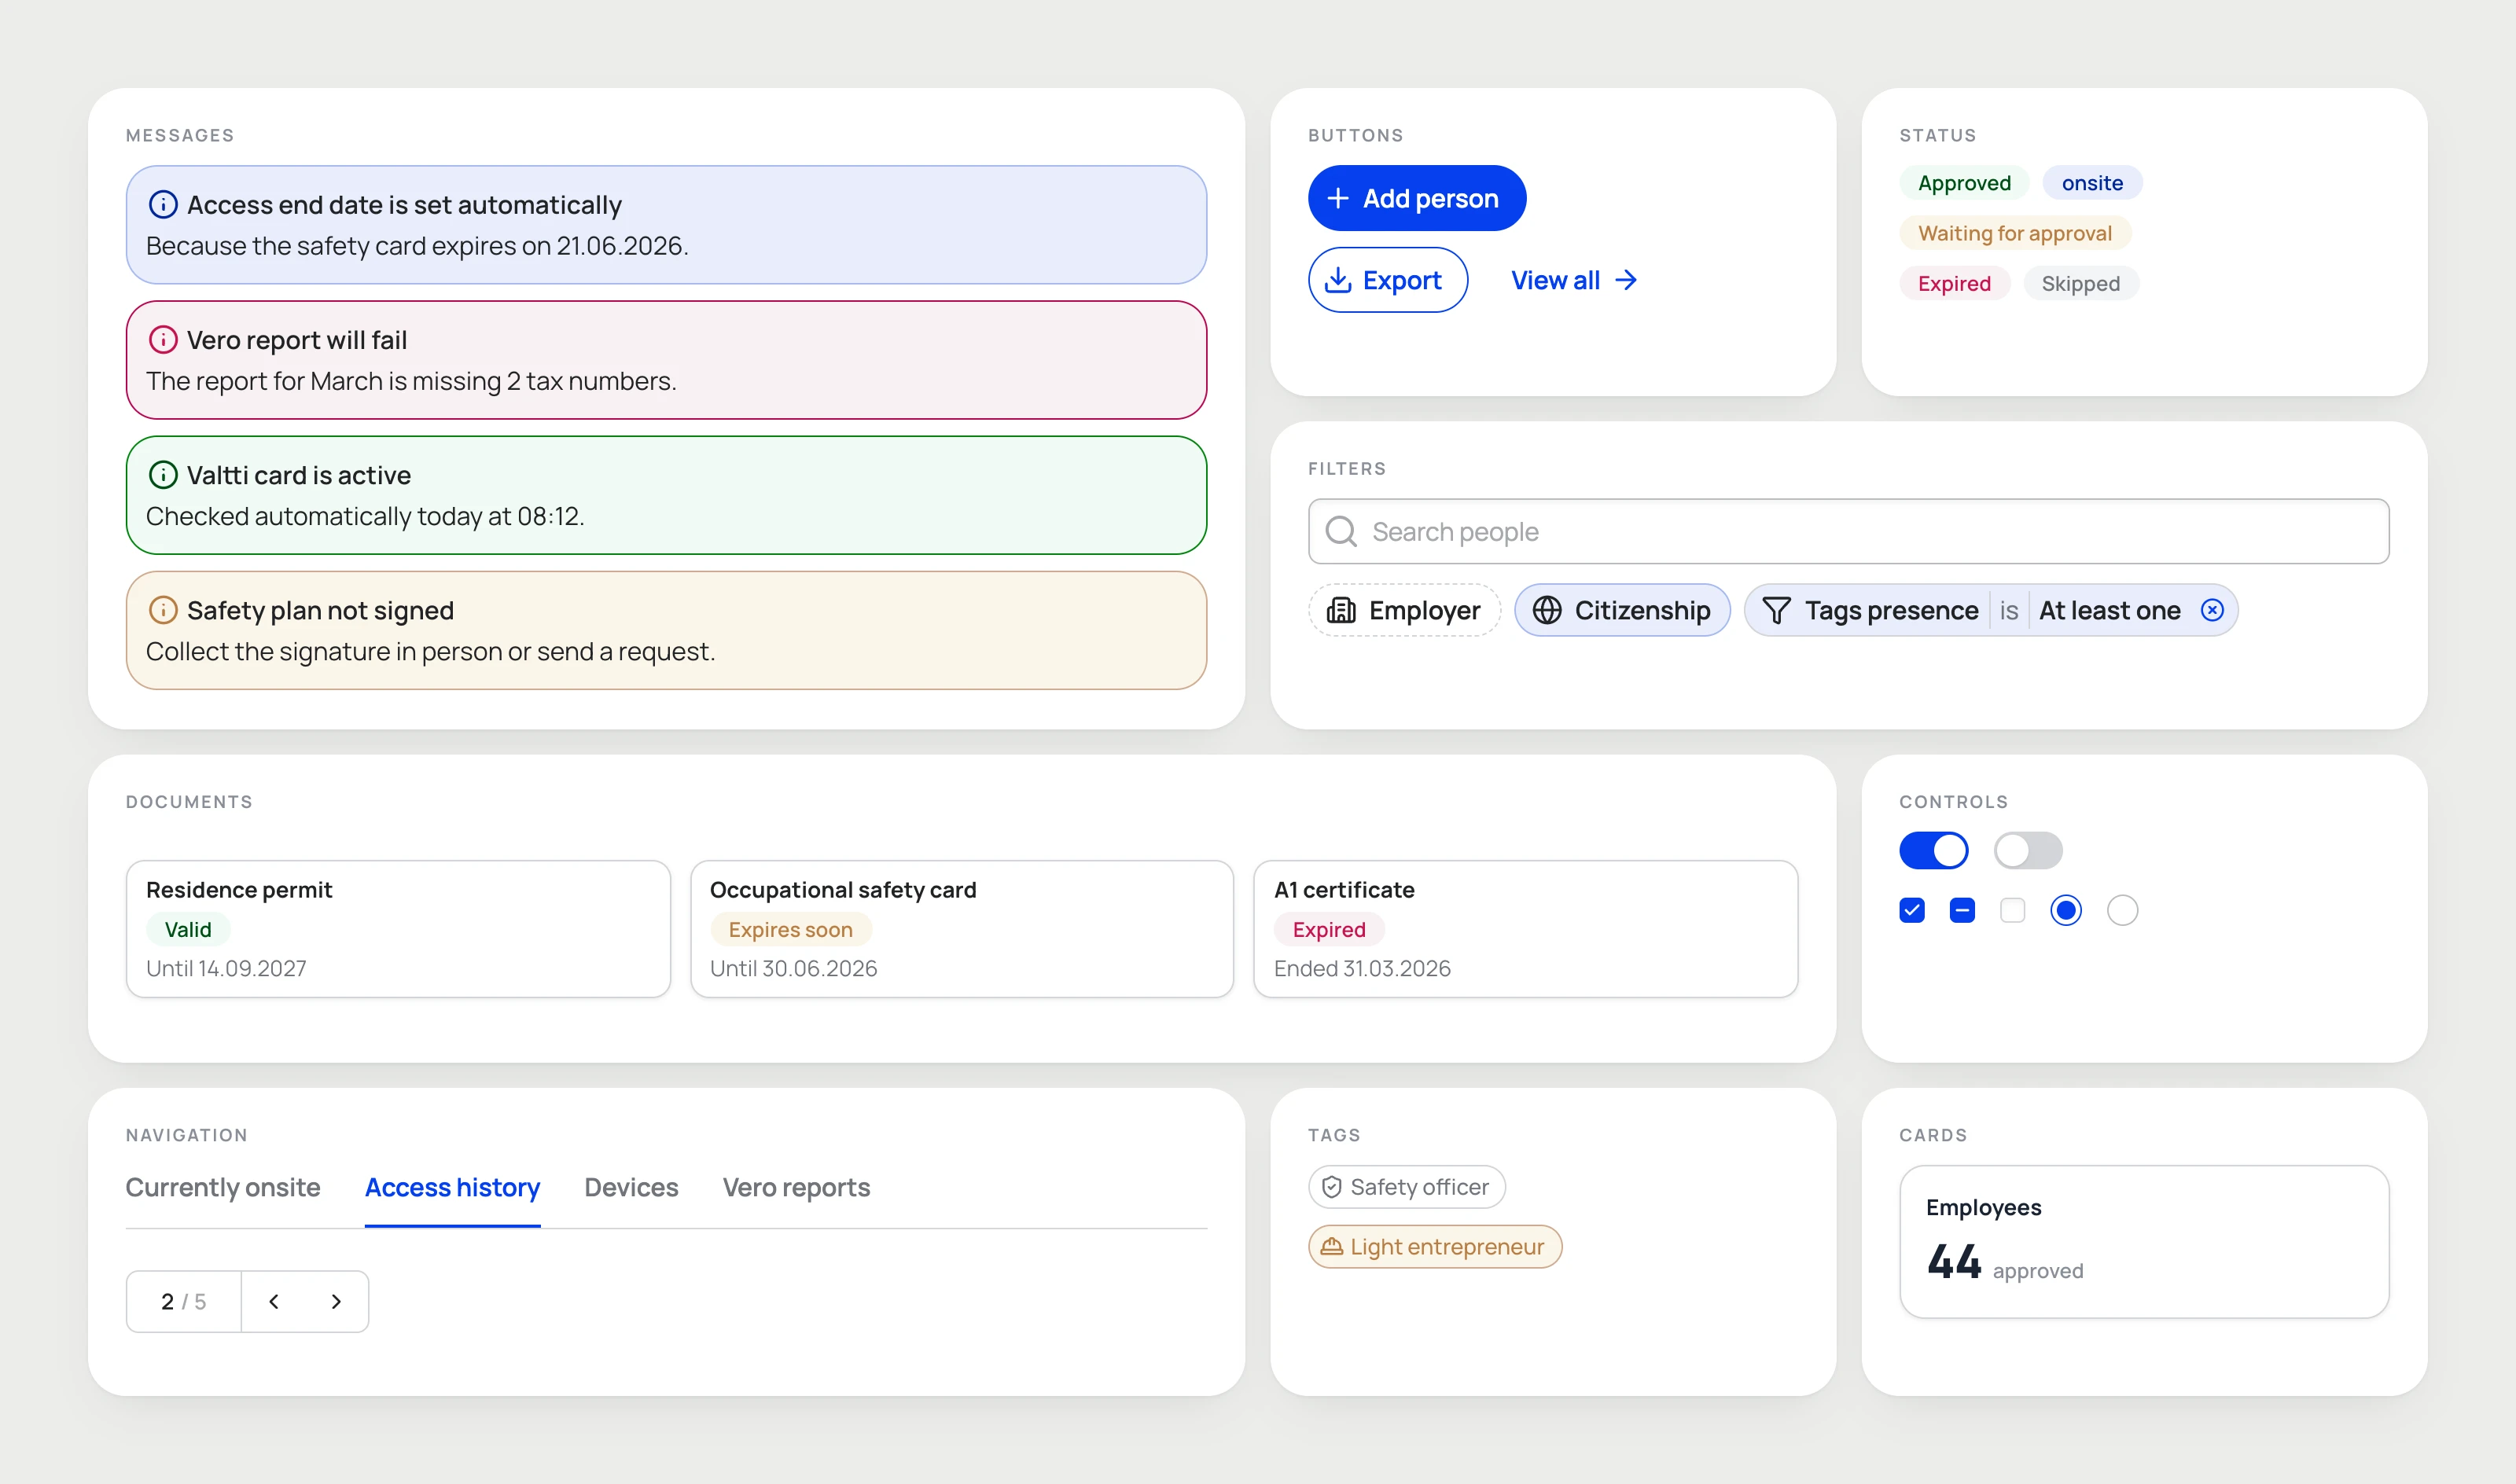Open the Vero reports tab
This screenshot has width=2516, height=1484.
pos(796,1188)
